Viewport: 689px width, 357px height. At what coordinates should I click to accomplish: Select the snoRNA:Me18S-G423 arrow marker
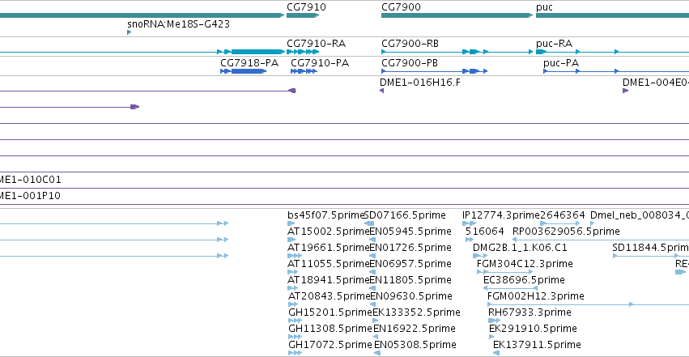click(130, 32)
